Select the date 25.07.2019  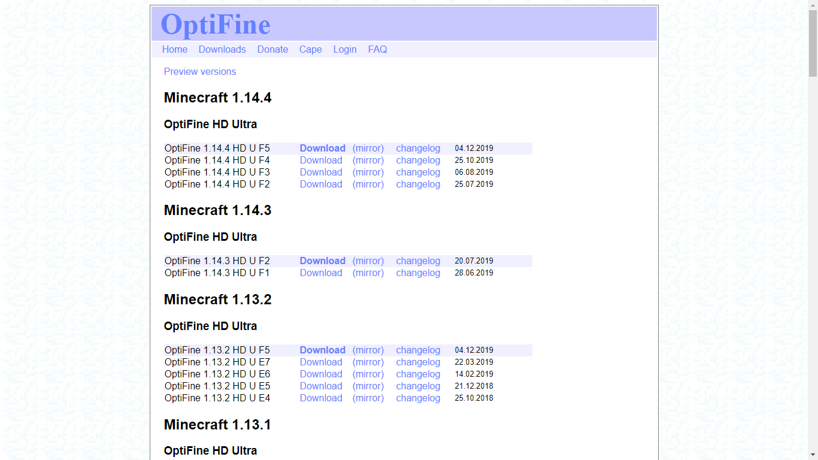[x=474, y=184]
